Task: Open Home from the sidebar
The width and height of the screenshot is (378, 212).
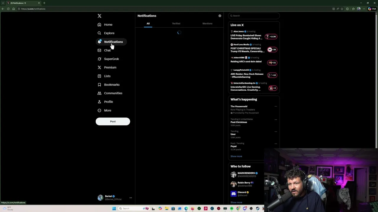Action: click(105, 25)
